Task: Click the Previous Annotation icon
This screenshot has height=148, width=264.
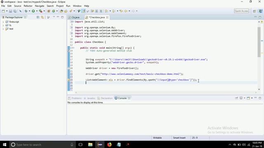Action: [x=114, y=11]
